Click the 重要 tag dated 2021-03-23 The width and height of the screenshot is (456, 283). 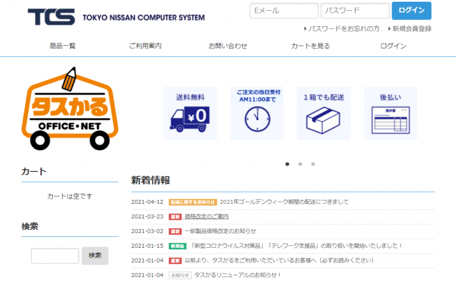point(175,217)
